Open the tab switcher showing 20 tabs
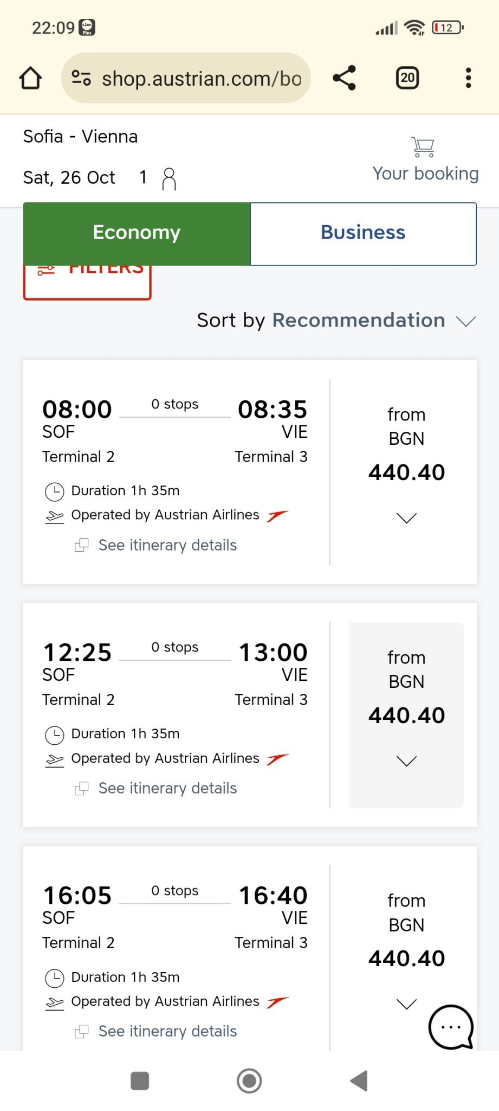Viewport: 499px width, 1111px height. pyautogui.click(x=407, y=78)
